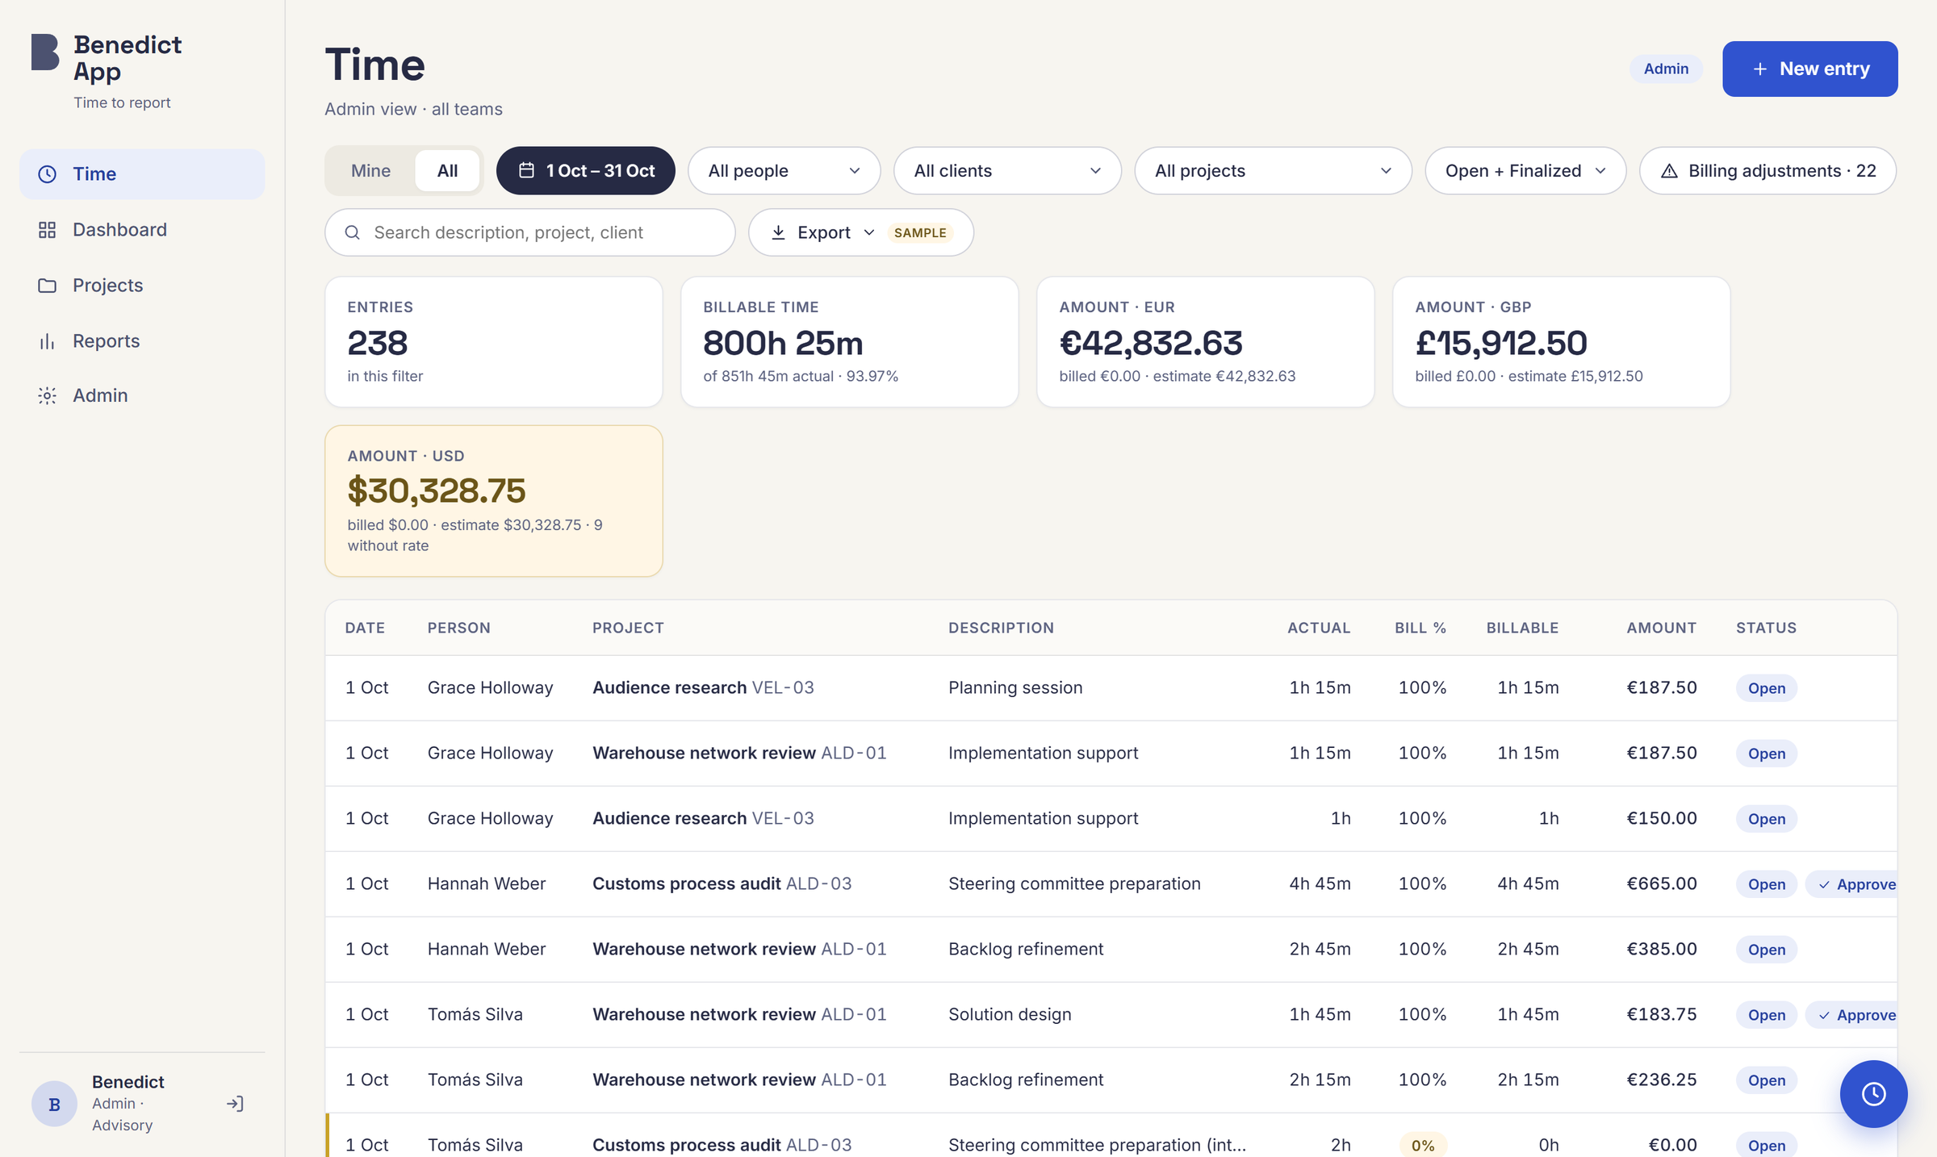Viewport: 1937px width, 1157px height.
Task: Open Billing adjustments · 22
Action: click(1768, 170)
